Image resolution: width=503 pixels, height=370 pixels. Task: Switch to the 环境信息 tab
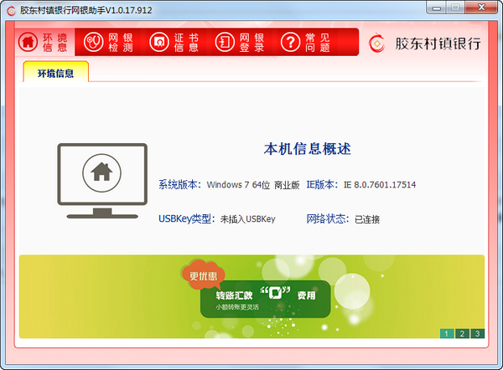pos(55,74)
